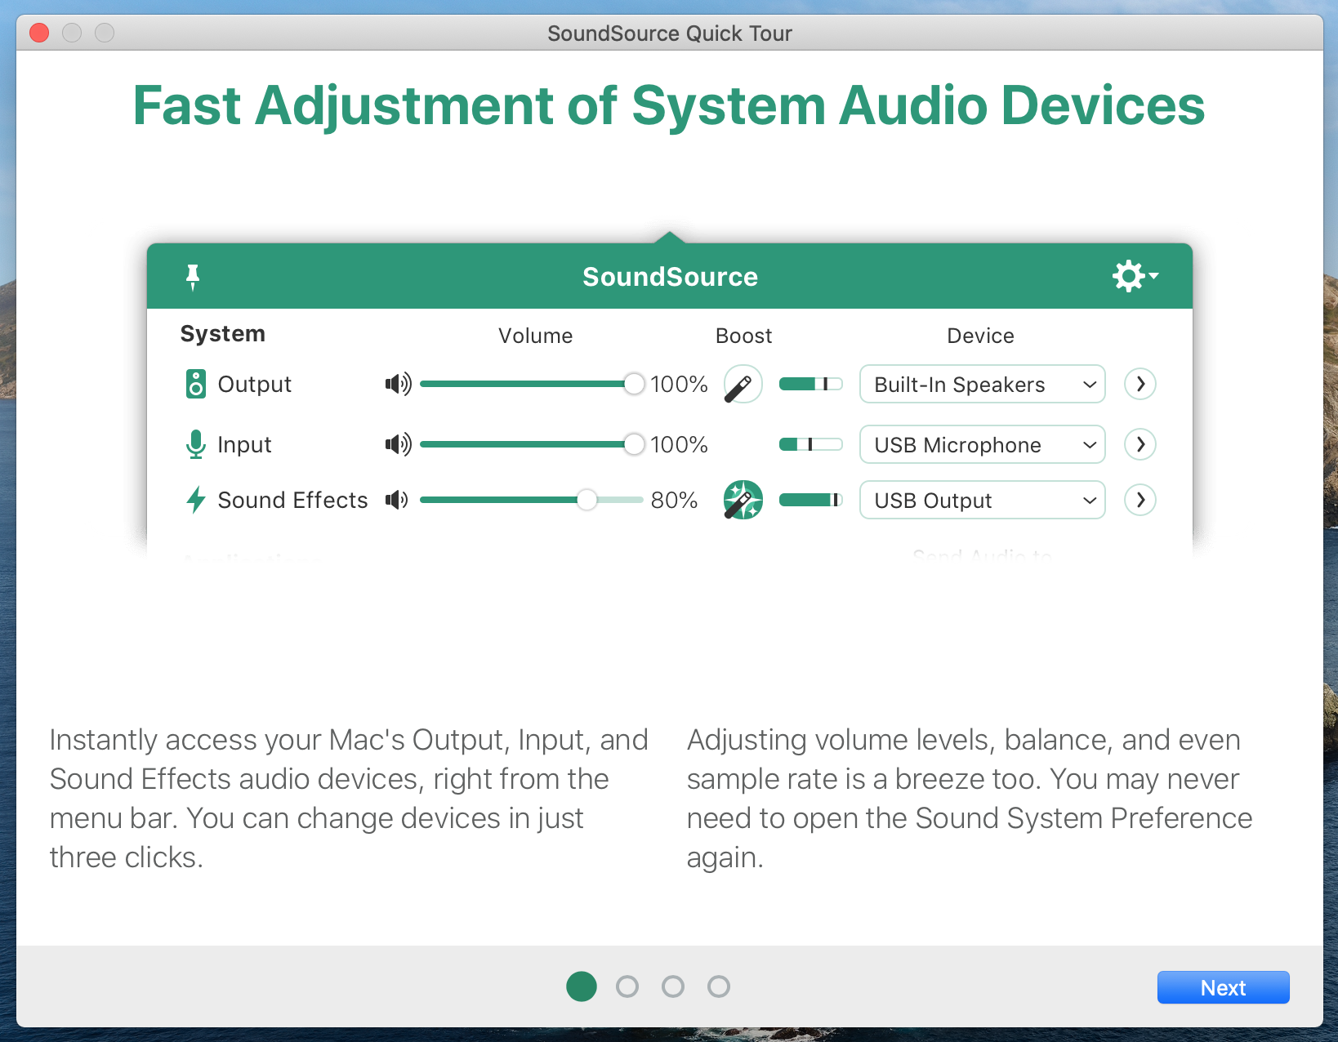1338x1042 pixels.
Task: Mute the Sound Effects volume speaker icon
Action: pyautogui.click(x=397, y=500)
